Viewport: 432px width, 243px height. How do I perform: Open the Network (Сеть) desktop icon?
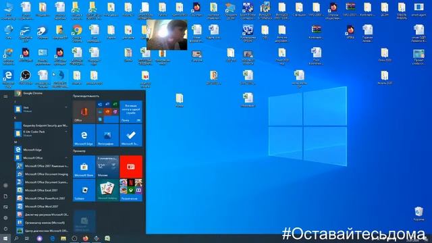(x=9, y=32)
